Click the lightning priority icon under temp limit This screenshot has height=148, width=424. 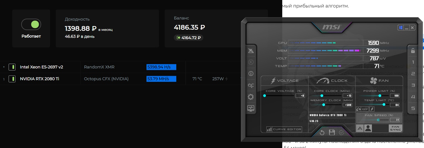pyautogui.click(x=372, y=109)
